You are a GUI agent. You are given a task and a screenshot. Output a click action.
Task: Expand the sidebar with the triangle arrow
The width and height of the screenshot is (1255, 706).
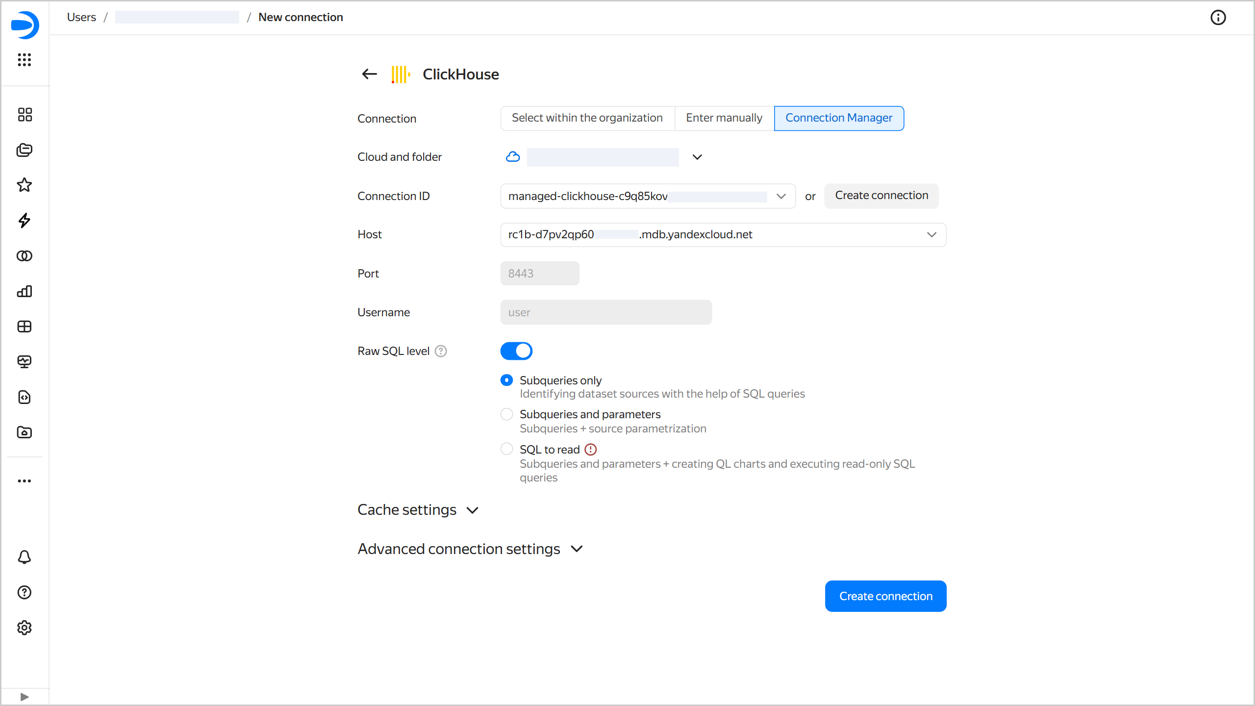[25, 697]
